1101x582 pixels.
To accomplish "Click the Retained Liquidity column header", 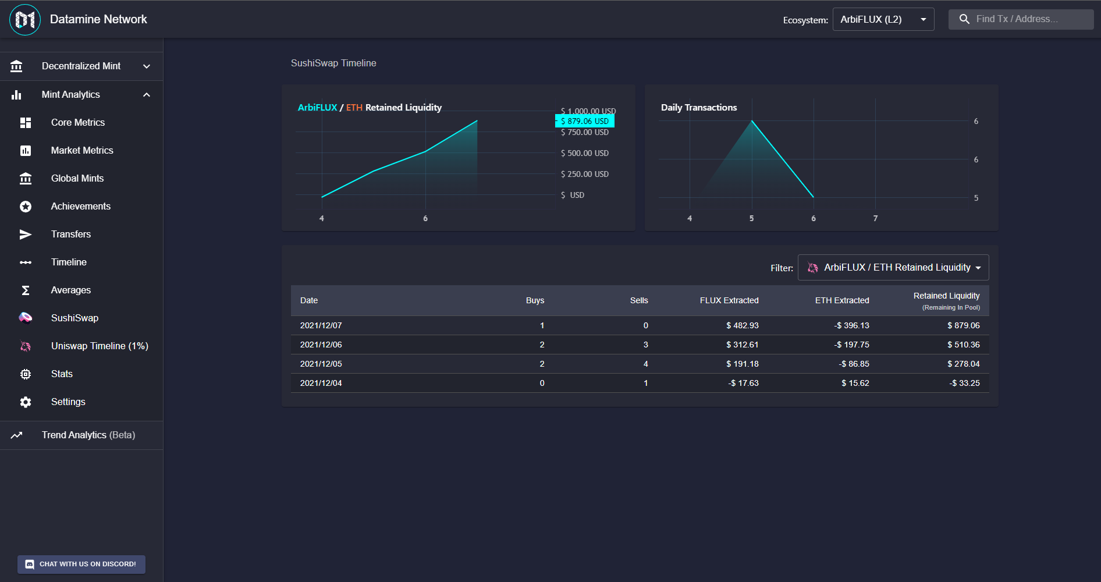I will click(x=947, y=301).
